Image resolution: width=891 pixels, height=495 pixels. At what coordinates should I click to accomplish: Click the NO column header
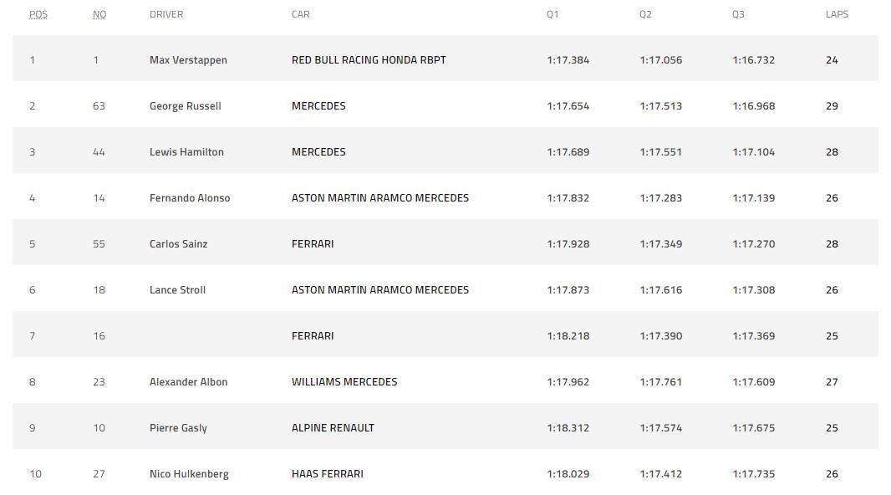pos(99,14)
